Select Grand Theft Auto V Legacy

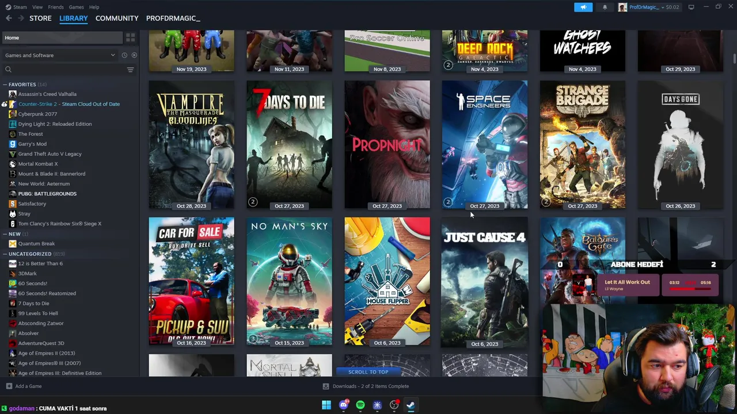[50, 154]
